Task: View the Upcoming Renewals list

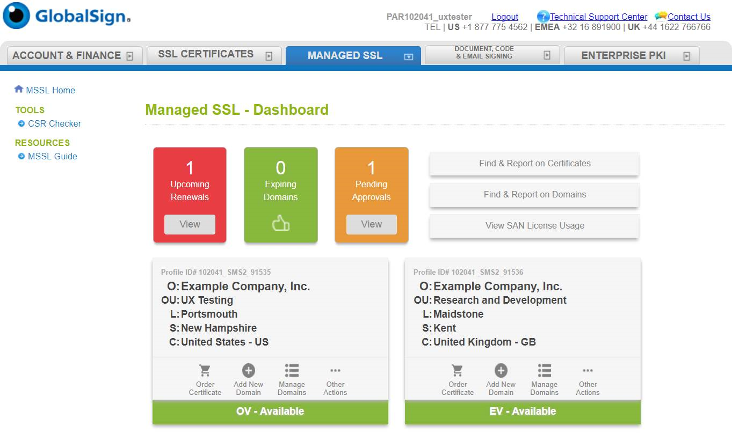Action: 190,224
